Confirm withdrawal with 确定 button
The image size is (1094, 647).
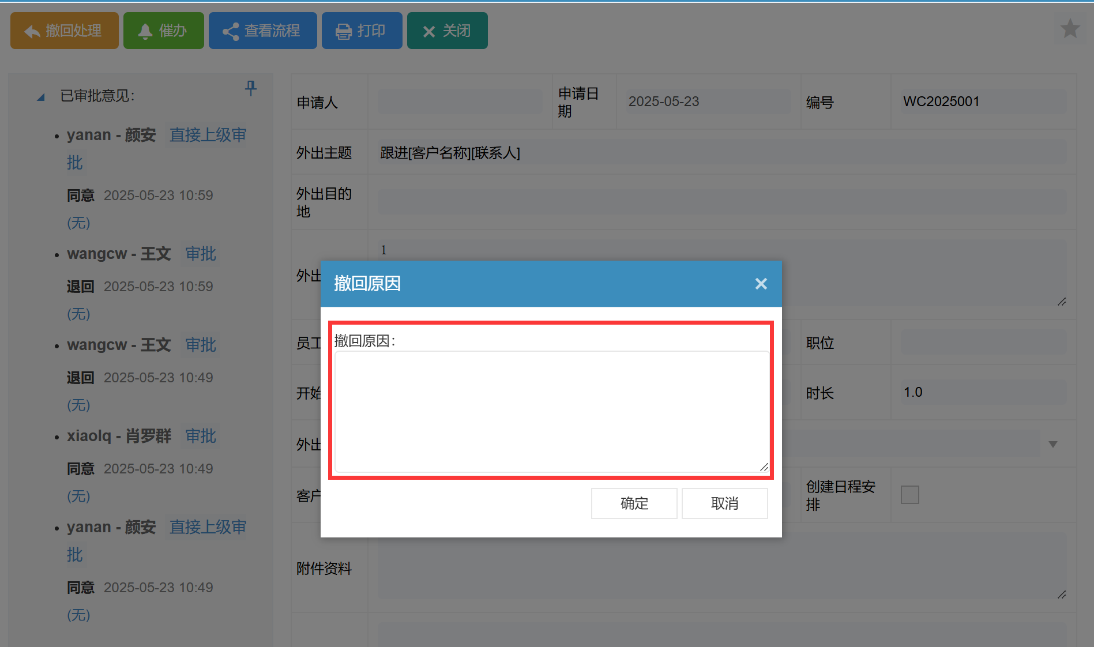click(x=634, y=503)
